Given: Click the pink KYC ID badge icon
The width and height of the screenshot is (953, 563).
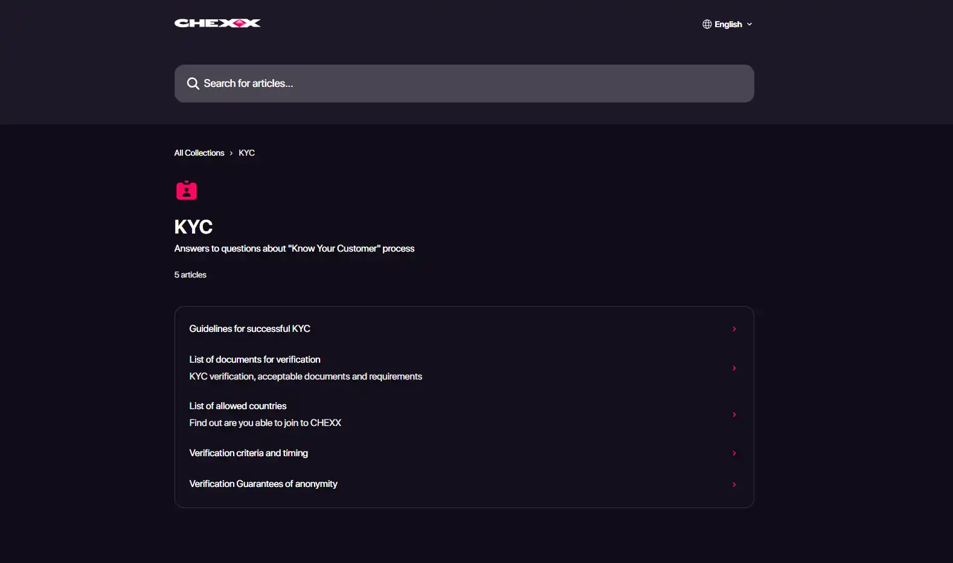Looking at the screenshot, I should pyautogui.click(x=187, y=190).
